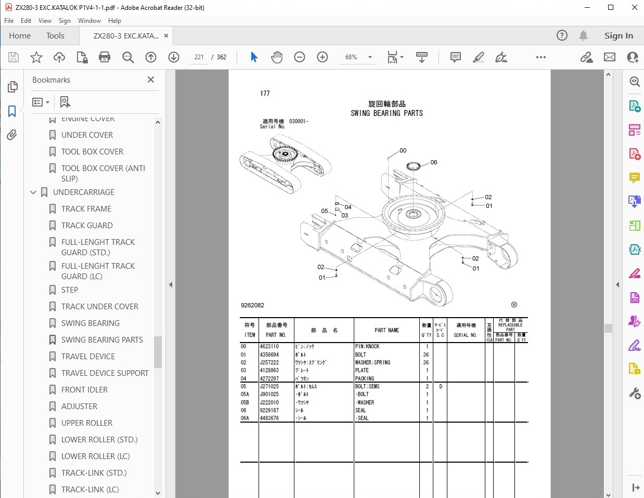This screenshot has height=498, width=644.
Task: Click the Print icon
Action: click(105, 57)
